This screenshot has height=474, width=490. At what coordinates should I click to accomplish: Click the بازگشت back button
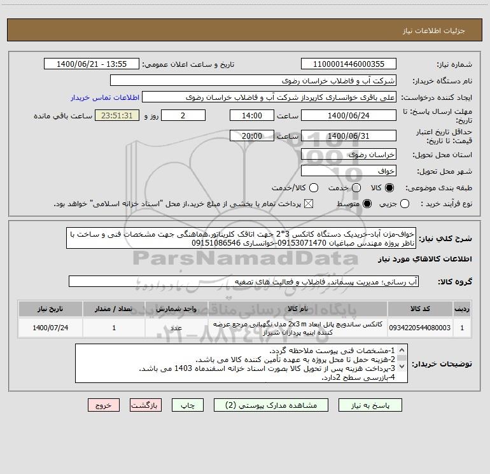coord(146,405)
